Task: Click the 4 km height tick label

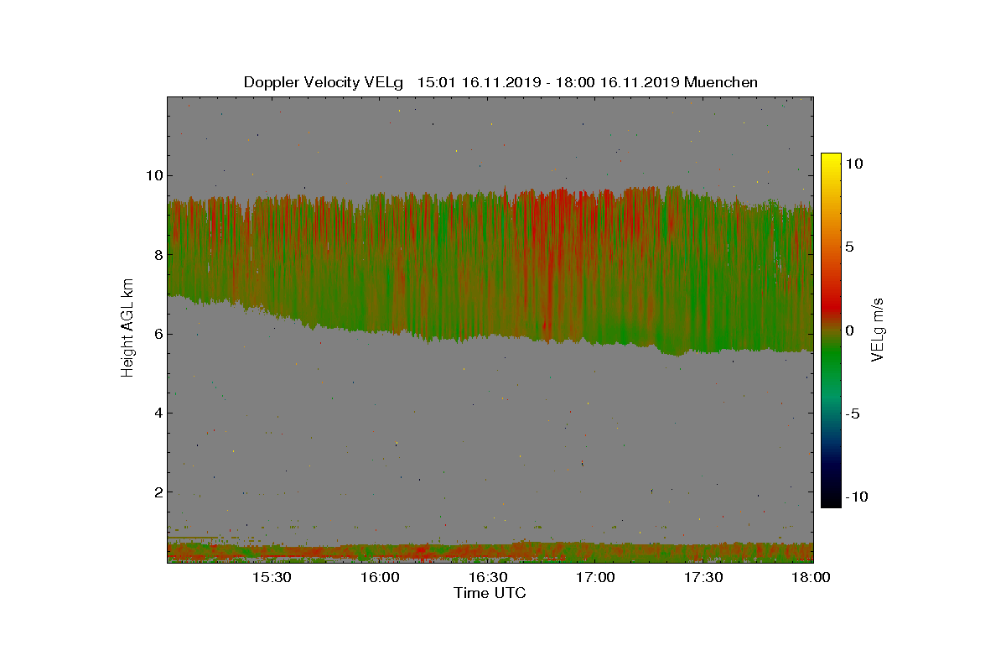Action: (x=158, y=413)
